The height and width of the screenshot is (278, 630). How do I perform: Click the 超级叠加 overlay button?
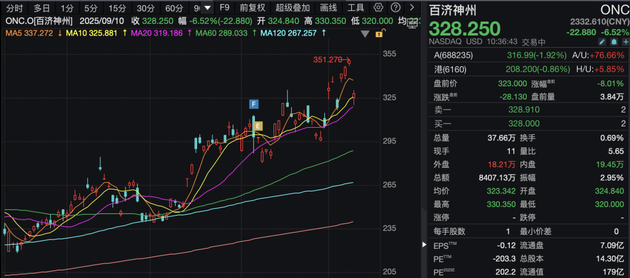point(293,8)
